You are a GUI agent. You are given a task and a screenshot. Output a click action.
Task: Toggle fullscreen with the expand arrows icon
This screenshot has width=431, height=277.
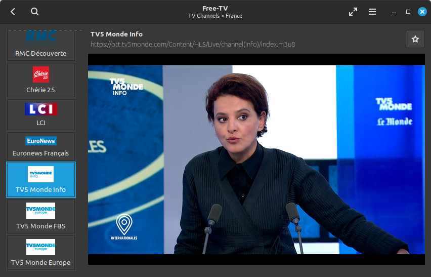tap(353, 12)
